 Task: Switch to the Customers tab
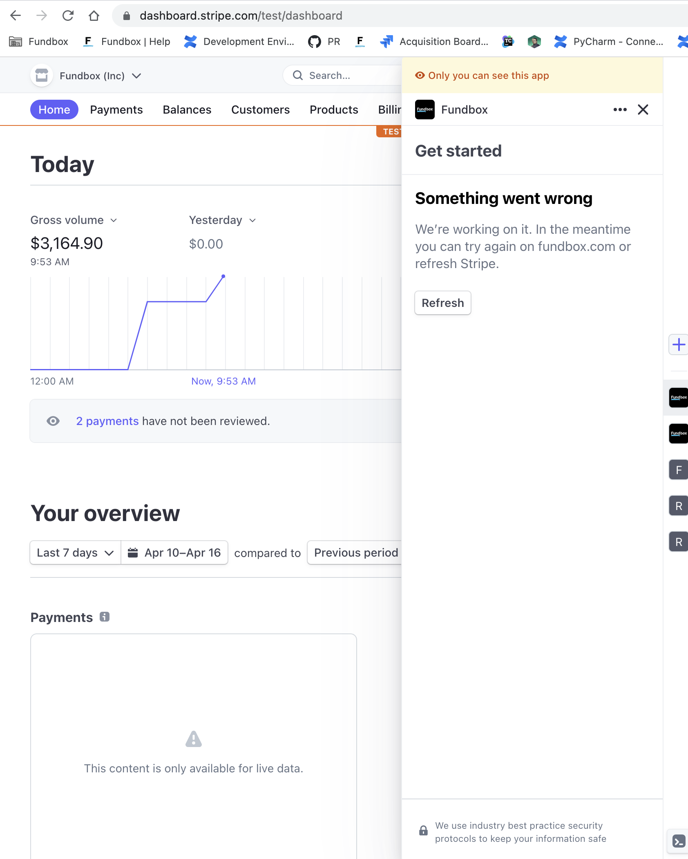pyautogui.click(x=261, y=110)
